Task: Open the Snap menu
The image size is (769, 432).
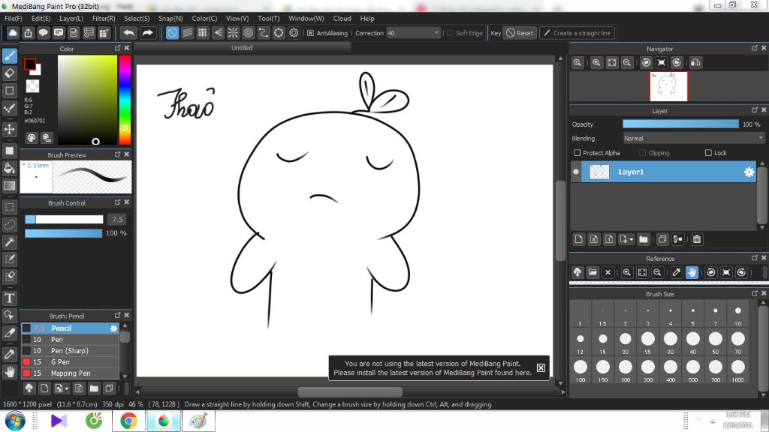Action: click(x=170, y=18)
